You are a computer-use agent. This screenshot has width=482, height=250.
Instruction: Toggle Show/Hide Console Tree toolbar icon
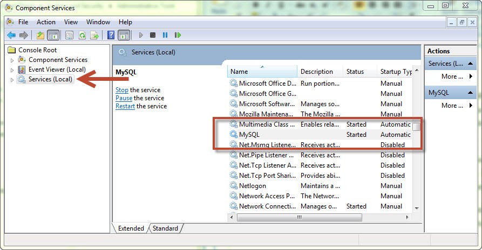(x=53, y=35)
